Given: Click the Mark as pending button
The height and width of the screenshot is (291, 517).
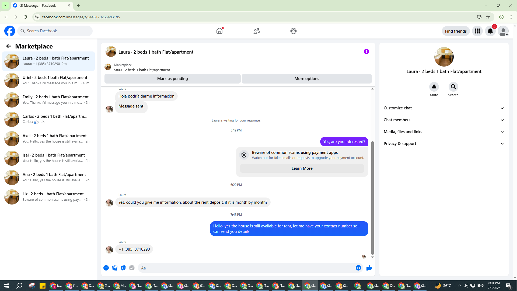Looking at the screenshot, I should click(172, 79).
